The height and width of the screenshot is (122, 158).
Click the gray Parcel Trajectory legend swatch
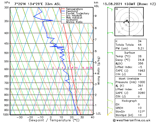63,13
